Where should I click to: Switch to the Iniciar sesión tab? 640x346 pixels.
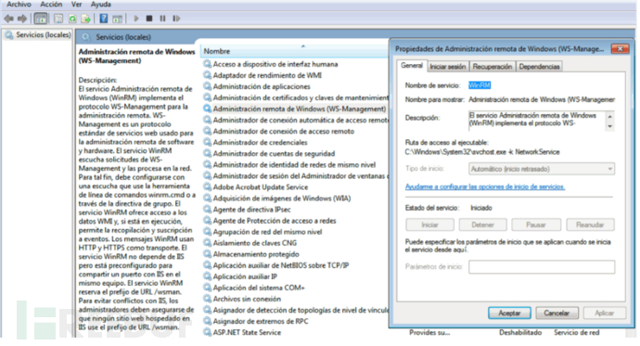tap(447, 67)
